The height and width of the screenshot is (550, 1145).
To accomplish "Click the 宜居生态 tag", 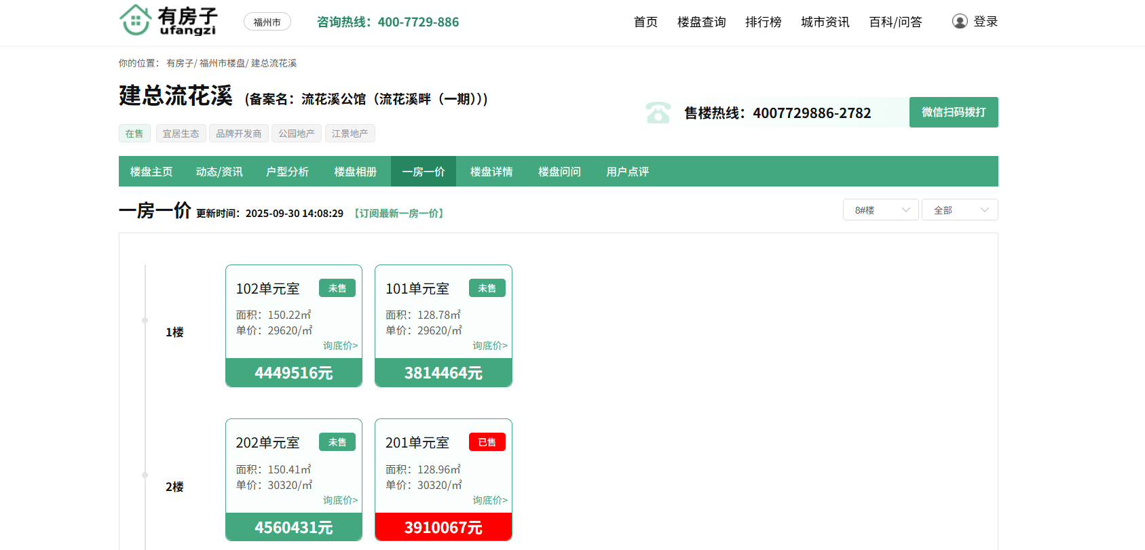I will coord(181,134).
